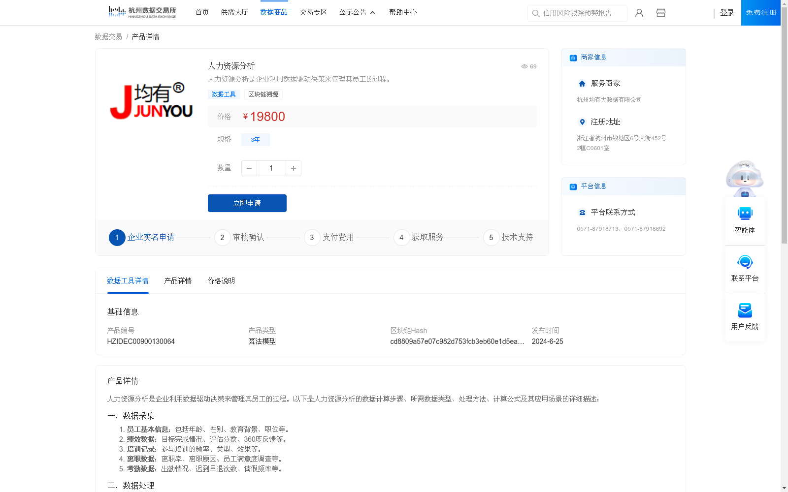Click publish date 2024-6-25

547,341
